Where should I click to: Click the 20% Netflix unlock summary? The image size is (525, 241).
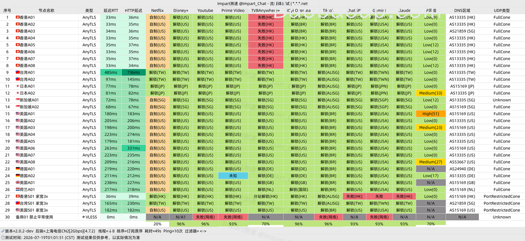click(158, 224)
